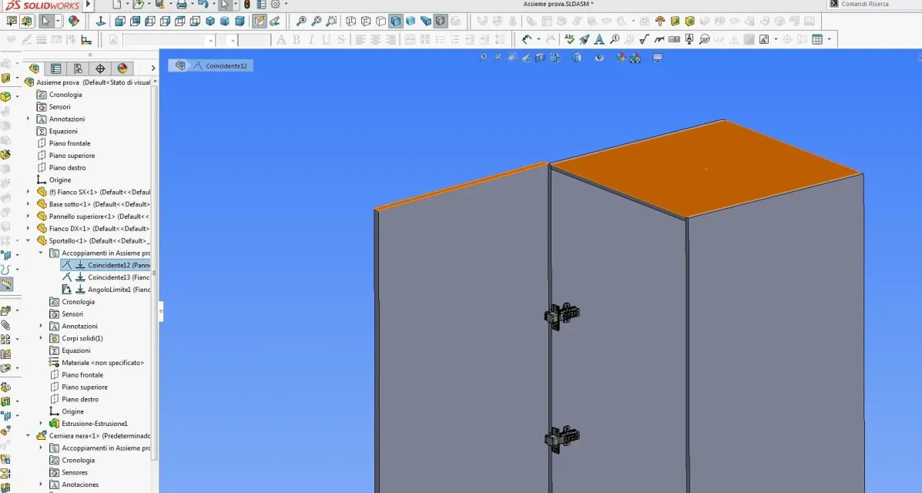
Task: Open the Zoom to Fit tool
Action: coord(301,22)
